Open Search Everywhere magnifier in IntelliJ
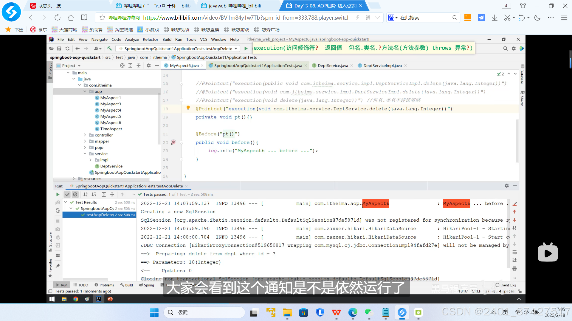Image resolution: width=572 pixels, height=321 pixels. click(x=505, y=48)
